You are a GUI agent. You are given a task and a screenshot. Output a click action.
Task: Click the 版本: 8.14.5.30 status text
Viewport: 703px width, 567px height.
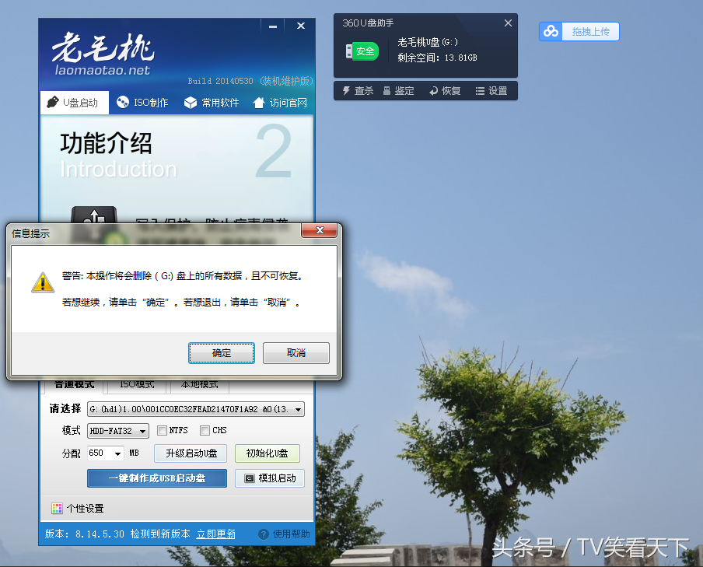84,534
